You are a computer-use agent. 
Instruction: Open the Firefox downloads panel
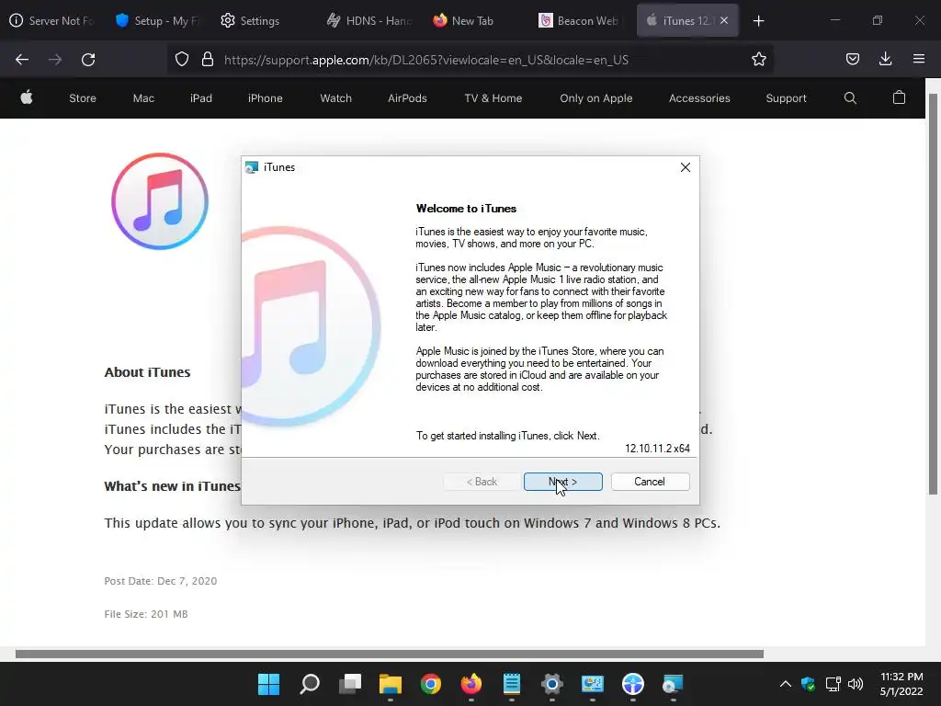[885, 60]
